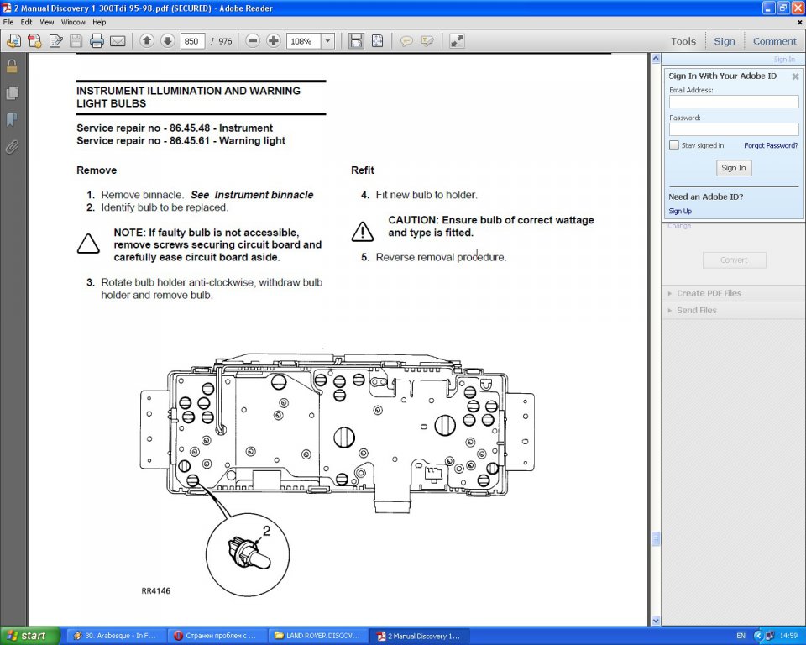
Task: Click the scrollbar down arrow
Action: coord(656,621)
